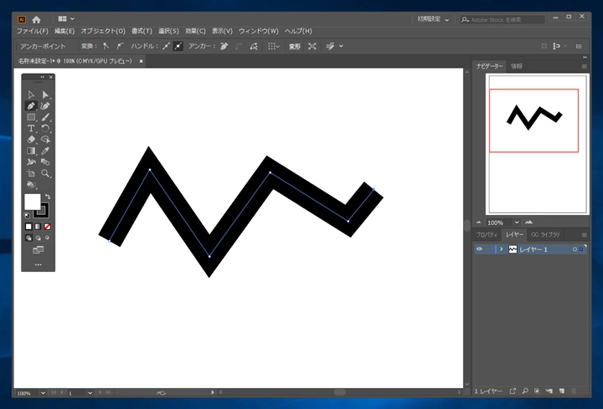Close the 名称未設定-1 document tab
603x409 pixels.
click(x=142, y=61)
